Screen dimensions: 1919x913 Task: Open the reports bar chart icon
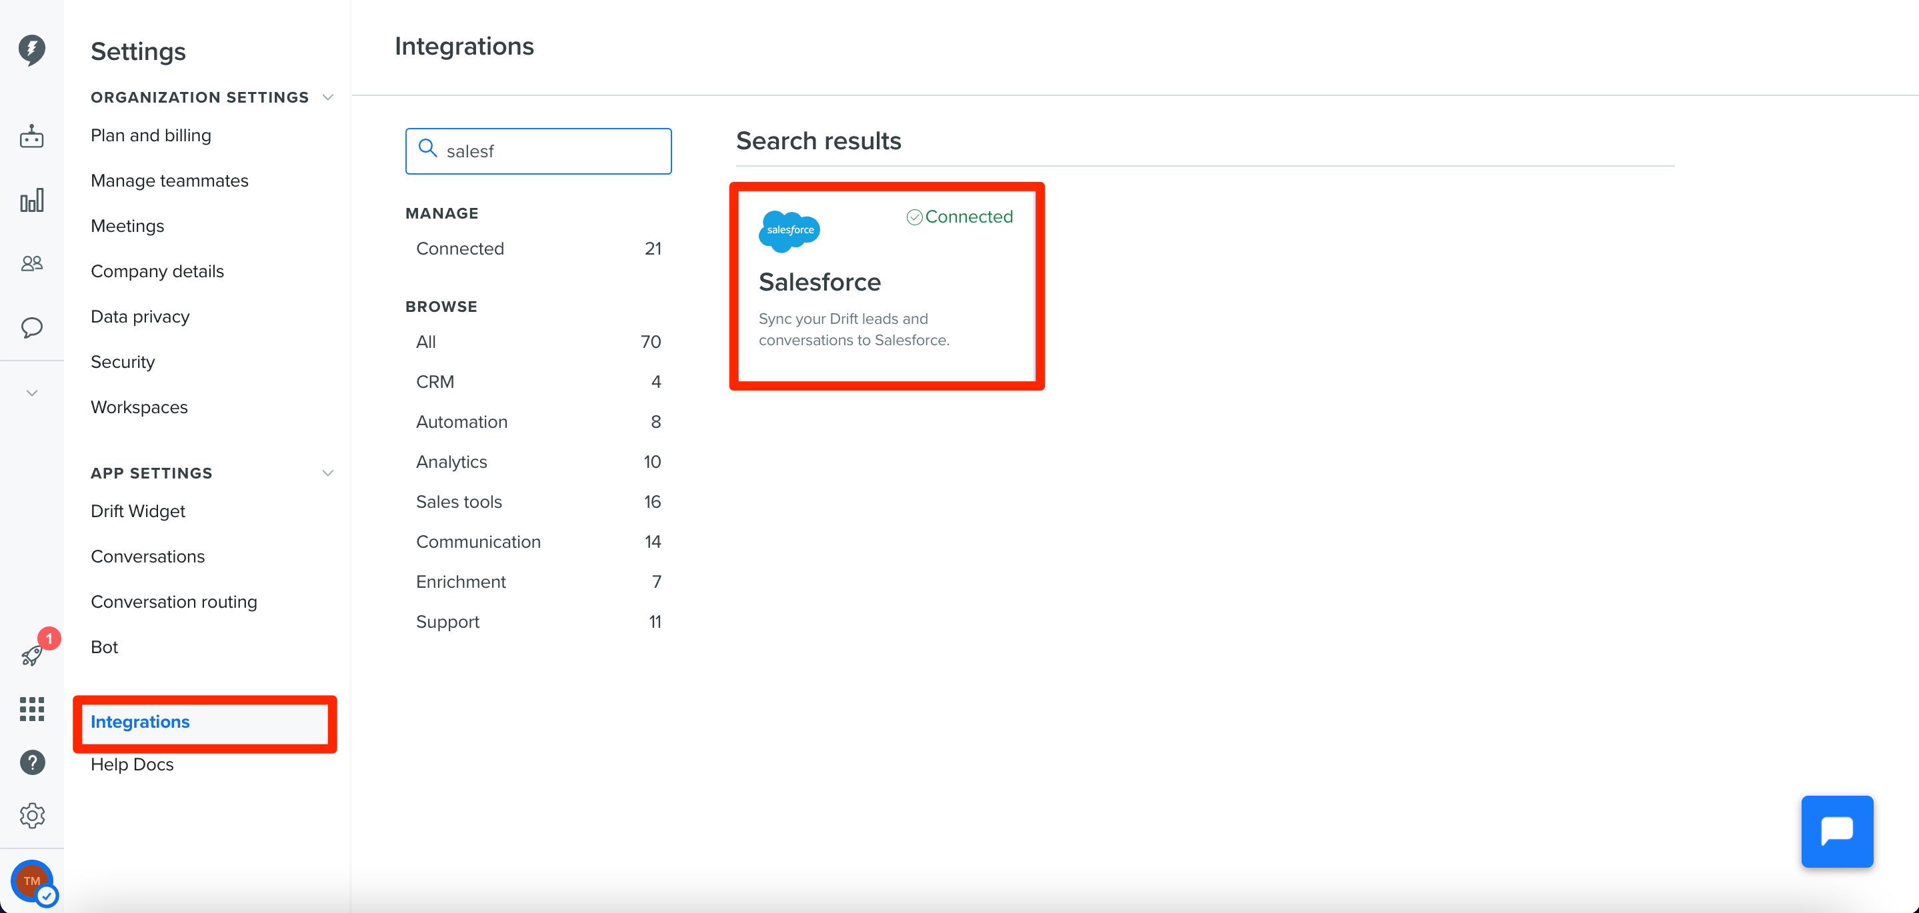tap(31, 201)
